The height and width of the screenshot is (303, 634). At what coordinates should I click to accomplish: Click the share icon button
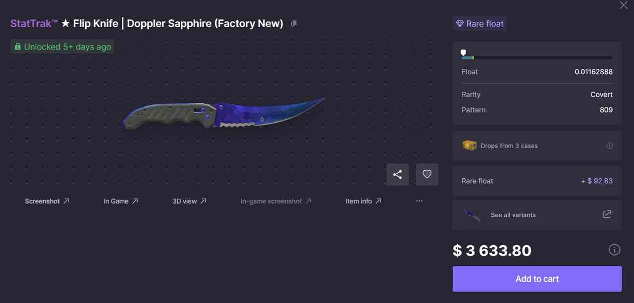coord(398,174)
